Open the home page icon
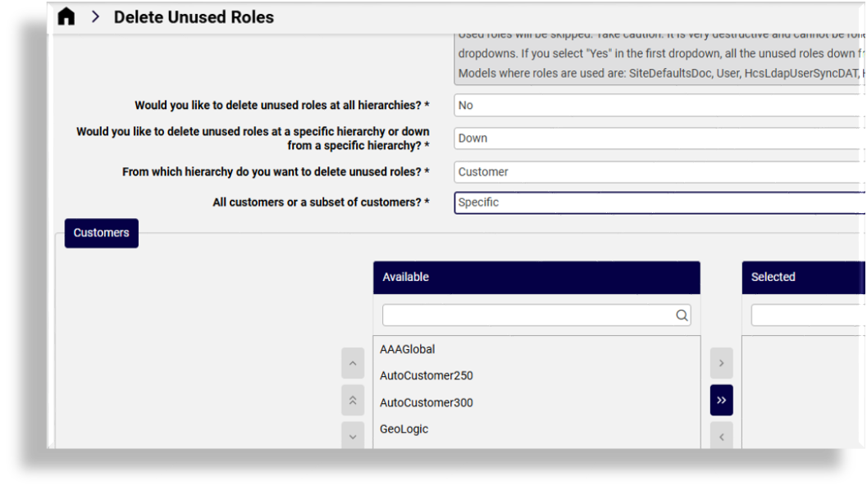867x490 pixels. point(66,16)
